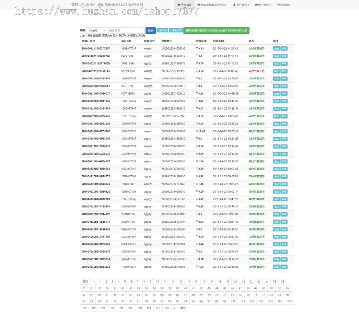359x316 pixels.
Task: Click 完成 in the 10:55:08 row
Action: pos(276,78)
